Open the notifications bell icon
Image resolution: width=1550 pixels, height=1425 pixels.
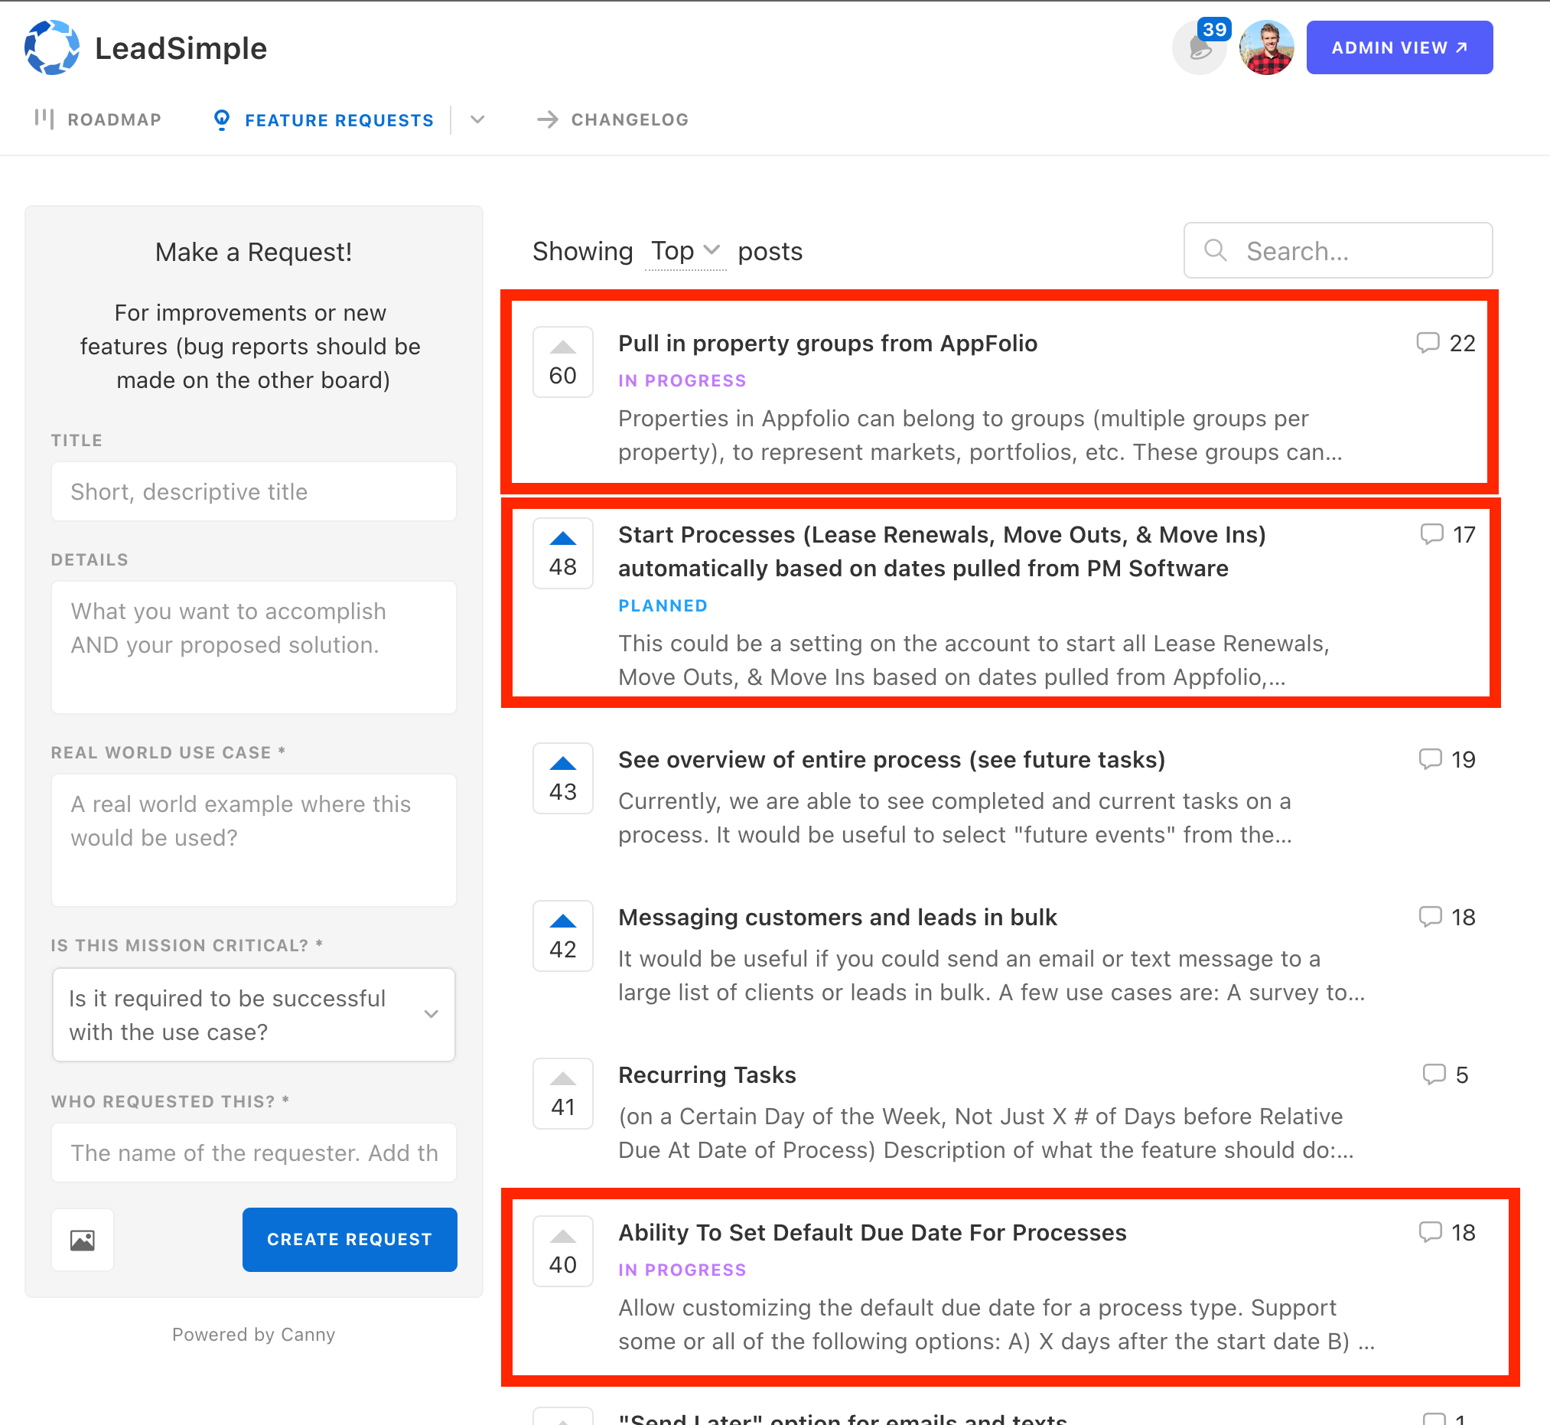[1198, 47]
